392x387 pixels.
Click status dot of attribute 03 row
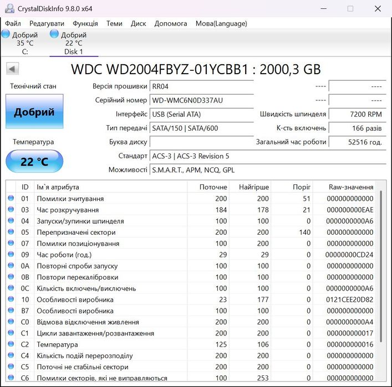click(11, 209)
